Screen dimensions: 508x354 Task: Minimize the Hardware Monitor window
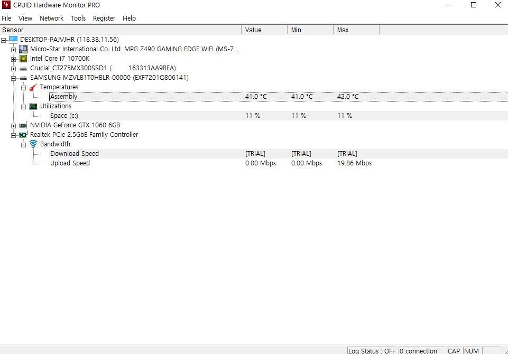point(450,5)
